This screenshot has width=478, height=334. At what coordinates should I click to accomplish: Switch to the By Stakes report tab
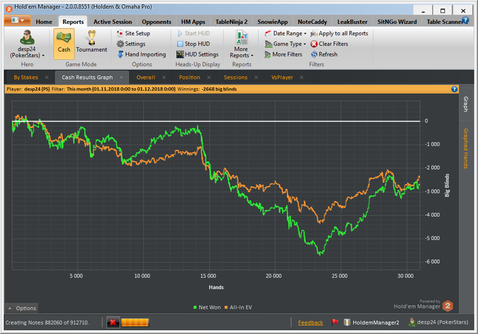pos(26,78)
